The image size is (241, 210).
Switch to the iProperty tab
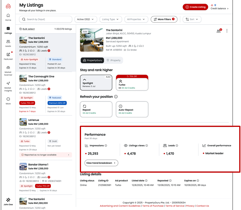[x=114, y=60]
